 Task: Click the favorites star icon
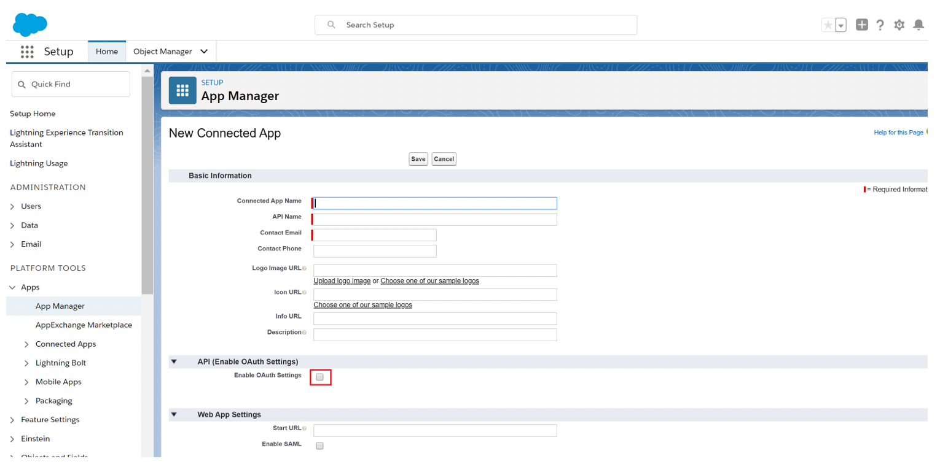(828, 25)
